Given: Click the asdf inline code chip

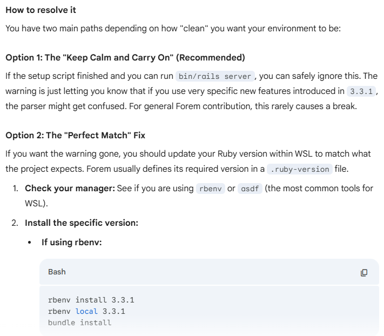Looking at the screenshot, I should [250, 189].
